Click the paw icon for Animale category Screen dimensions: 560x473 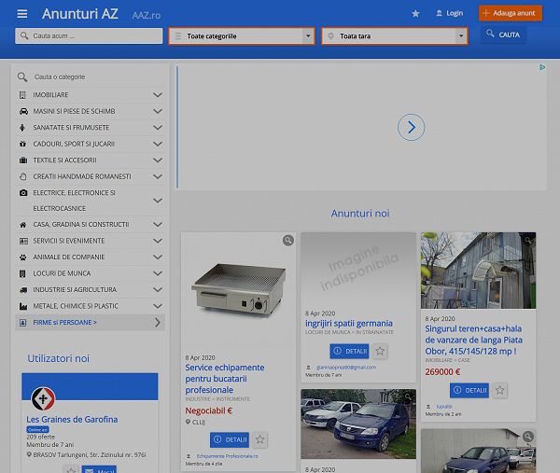(x=23, y=257)
